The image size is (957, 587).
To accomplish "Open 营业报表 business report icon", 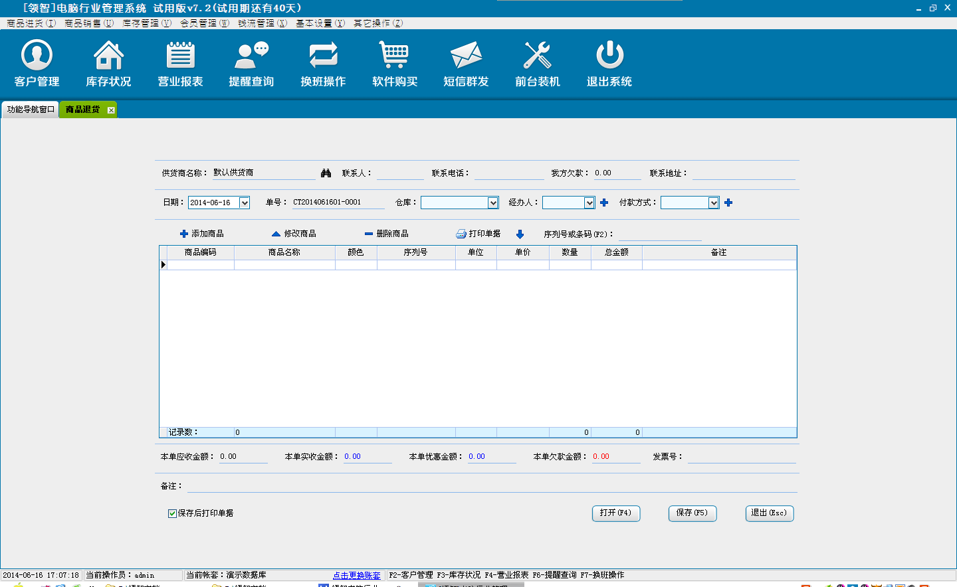I will (180, 56).
